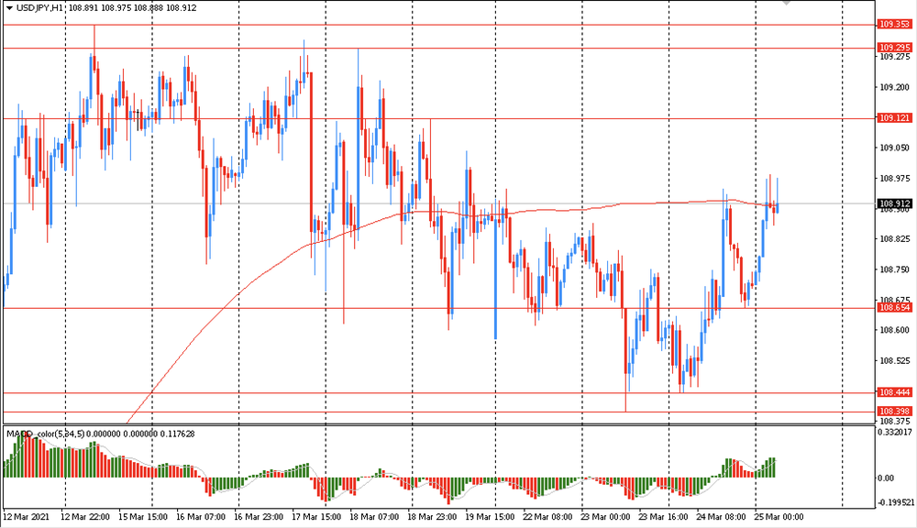Click the 23 Mar 16:00 time label
917x528 pixels.
pyautogui.click(x=663, y=517)
